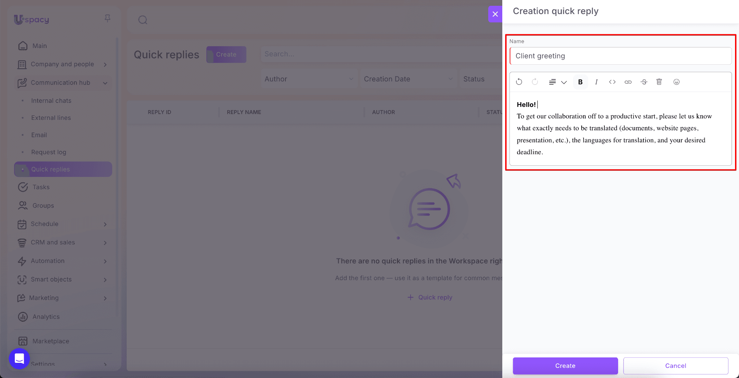Image resolution: width=739 pixels, height=378 pixels.
Task: Open the chat support widget icon
Action: point(19,359)
